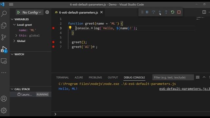Open the Accounts menu

[4, 99]
